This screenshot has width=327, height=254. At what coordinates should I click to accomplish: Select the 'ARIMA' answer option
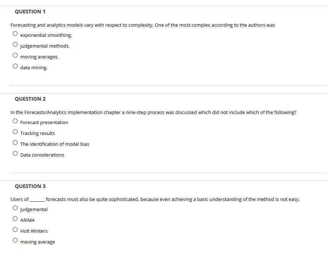click(15, 218)
